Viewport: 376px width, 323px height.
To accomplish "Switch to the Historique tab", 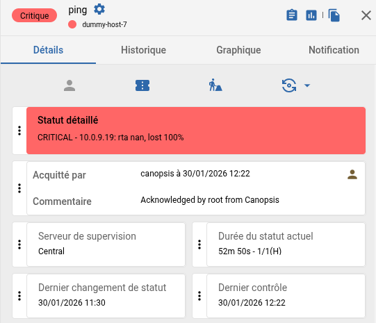I will 143,50.
